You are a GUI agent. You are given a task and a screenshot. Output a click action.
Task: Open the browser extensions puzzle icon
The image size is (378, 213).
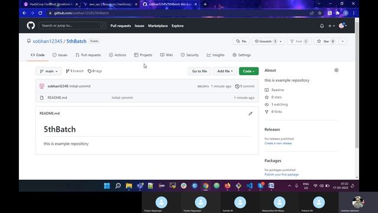click(337, 13)
